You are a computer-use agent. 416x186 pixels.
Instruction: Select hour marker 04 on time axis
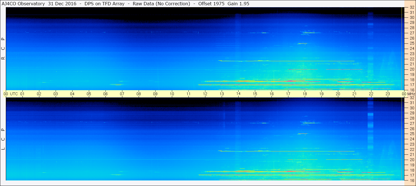click(x=72, y=94)
